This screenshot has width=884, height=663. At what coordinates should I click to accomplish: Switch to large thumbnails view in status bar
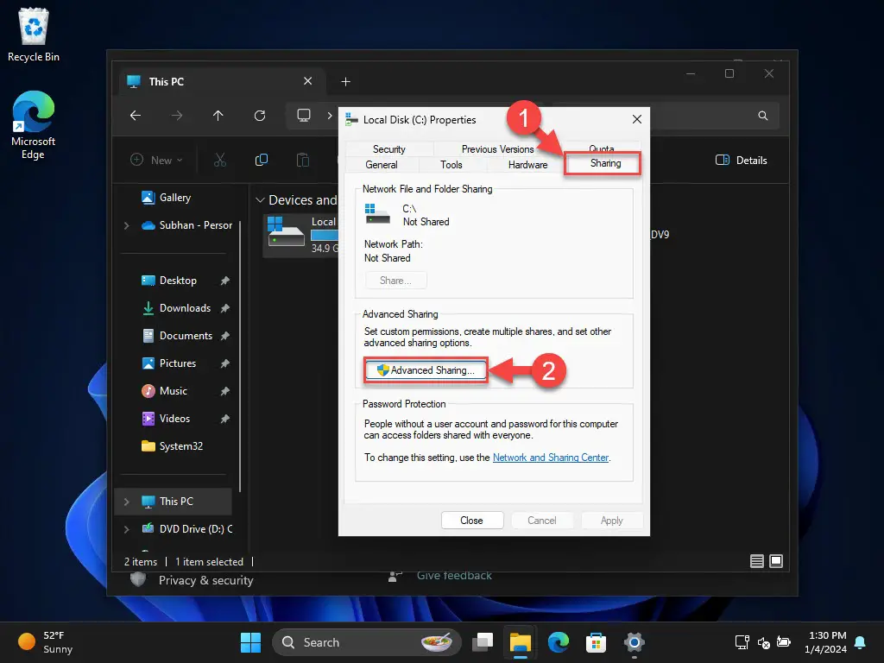[x=775, y=561]
